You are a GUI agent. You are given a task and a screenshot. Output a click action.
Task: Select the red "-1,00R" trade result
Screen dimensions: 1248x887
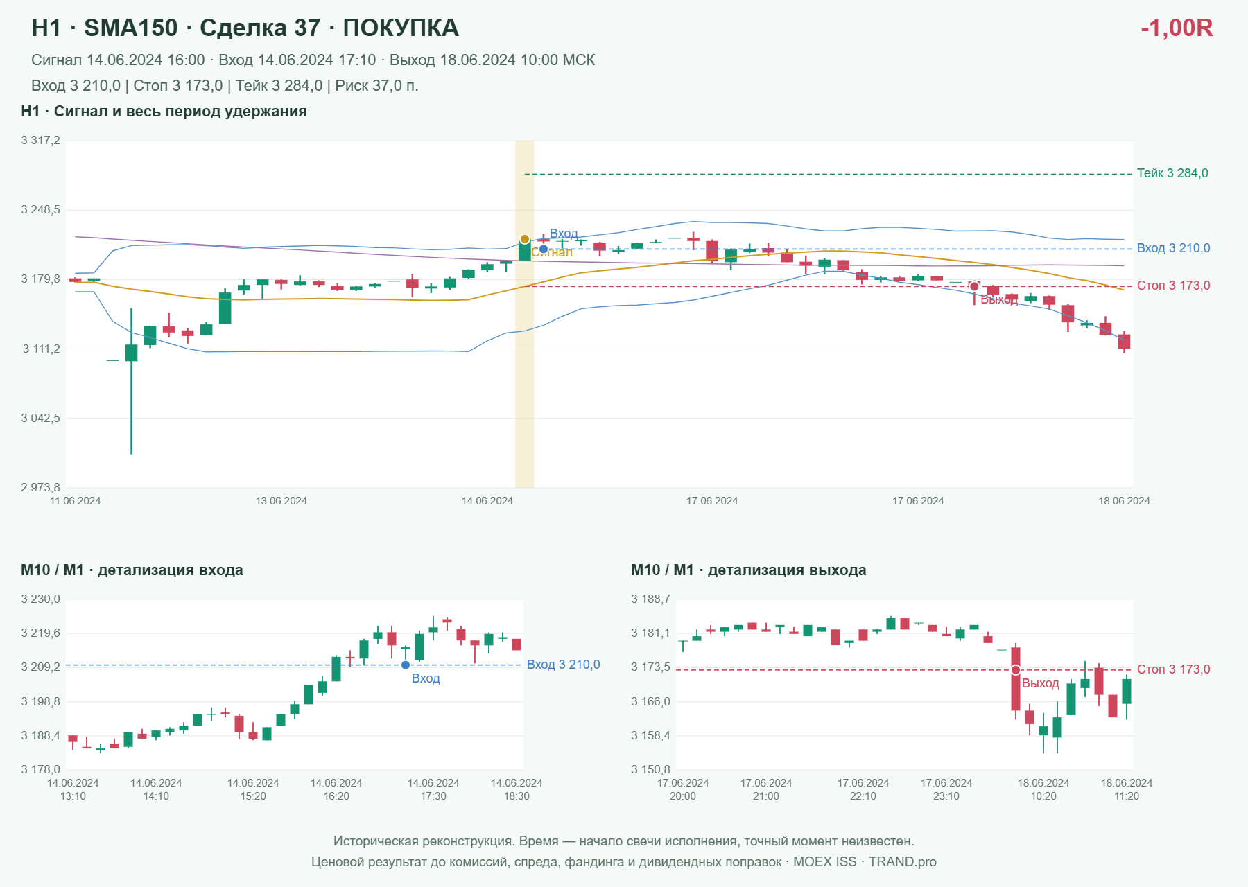(1177, 28)
